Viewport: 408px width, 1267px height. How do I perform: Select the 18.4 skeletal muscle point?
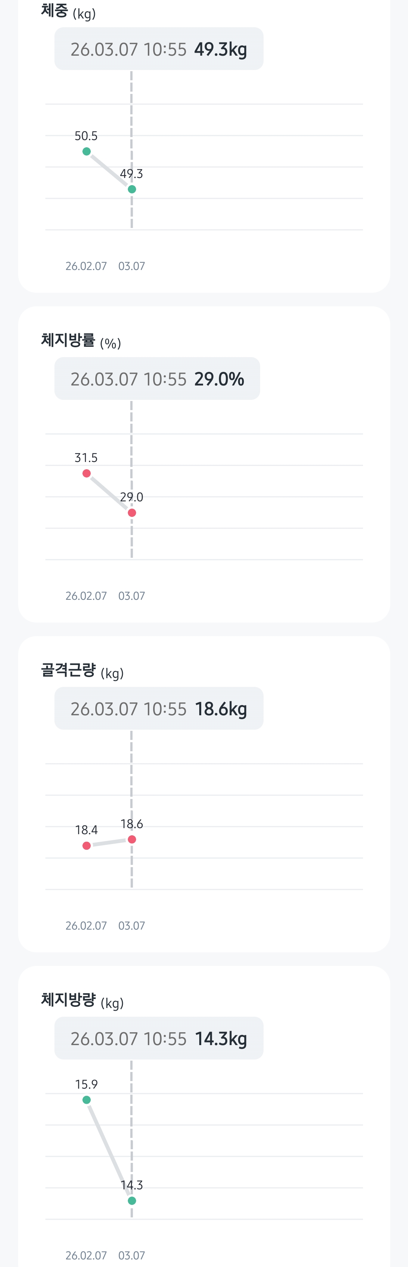point(87,846)
